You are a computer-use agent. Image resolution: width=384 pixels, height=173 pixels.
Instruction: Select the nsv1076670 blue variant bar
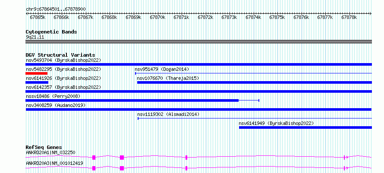(x=255, y=82)
